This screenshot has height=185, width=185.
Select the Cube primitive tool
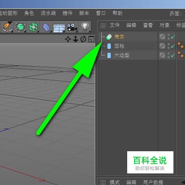(x=20, y=27)
